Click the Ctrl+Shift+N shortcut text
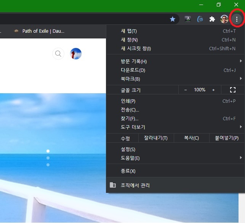The image size is (245, 223). click(222, 49)
